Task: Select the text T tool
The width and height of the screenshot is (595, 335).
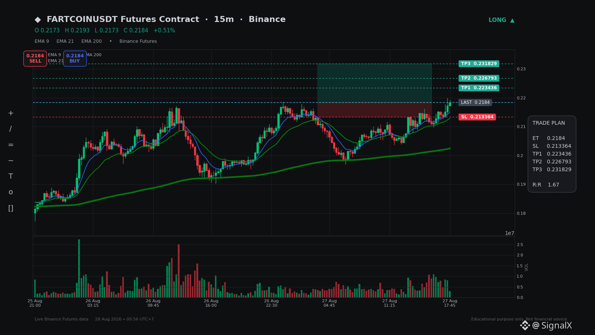Action: click(11, 176)
